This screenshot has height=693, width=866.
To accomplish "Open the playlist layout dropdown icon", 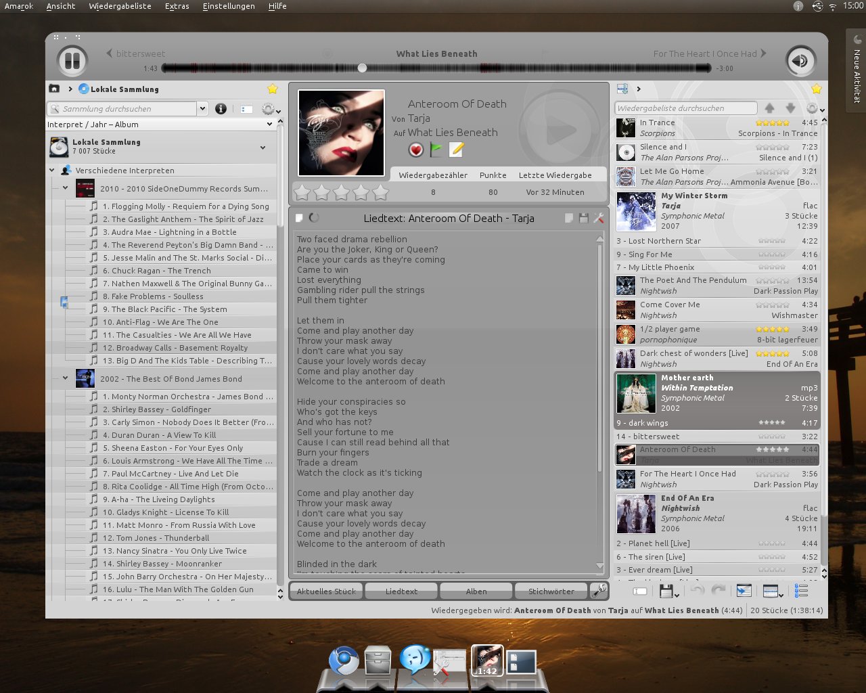I will [773, 591].
